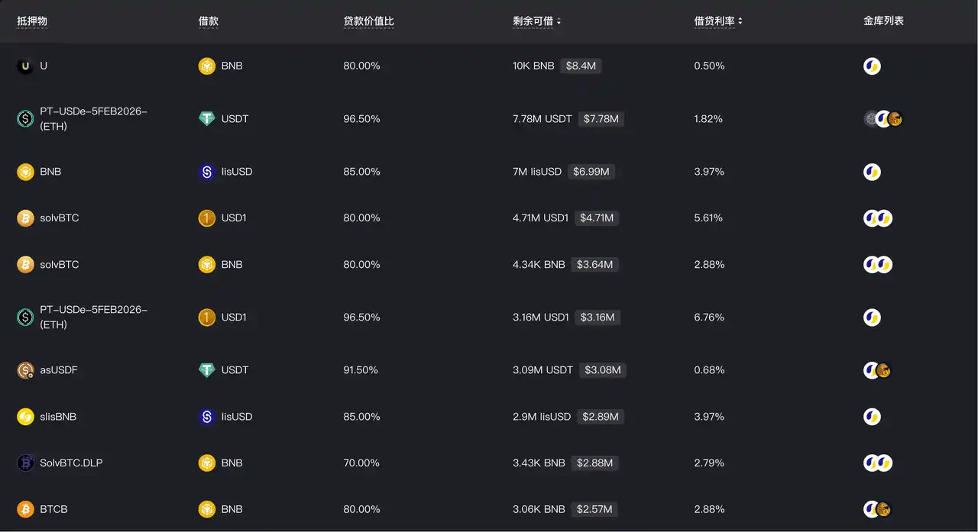This screenshot has height=532, width=978.
Task: Click the asUSDF collateral token icon
Action: pyautogui.click(x=25, y=370)
